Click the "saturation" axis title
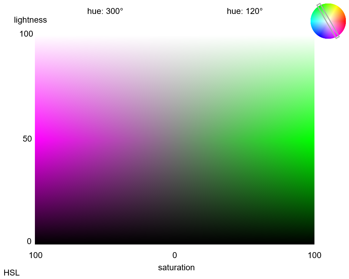The image size is (349, 279). [x=176, y=267]
